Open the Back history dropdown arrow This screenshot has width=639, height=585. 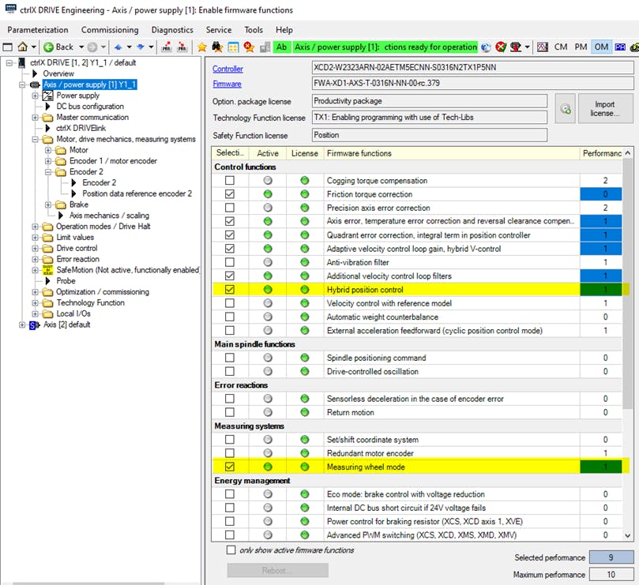(x=81, y=47)
